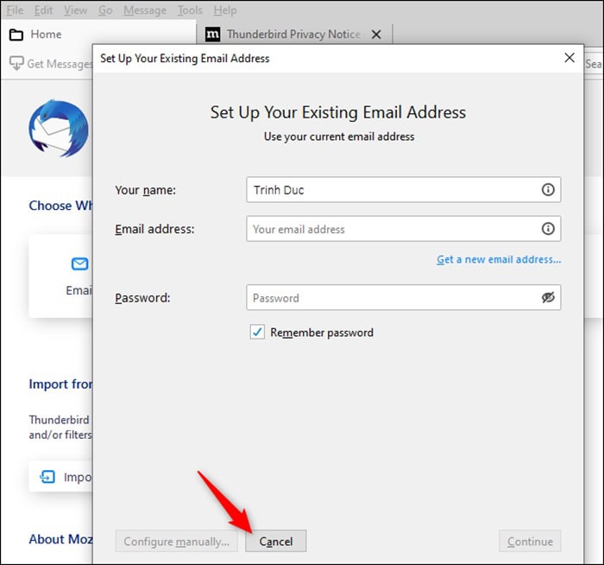Open the Edit menu
The height and width of the screenshot is (565, 604).
[x=43, y=10]
